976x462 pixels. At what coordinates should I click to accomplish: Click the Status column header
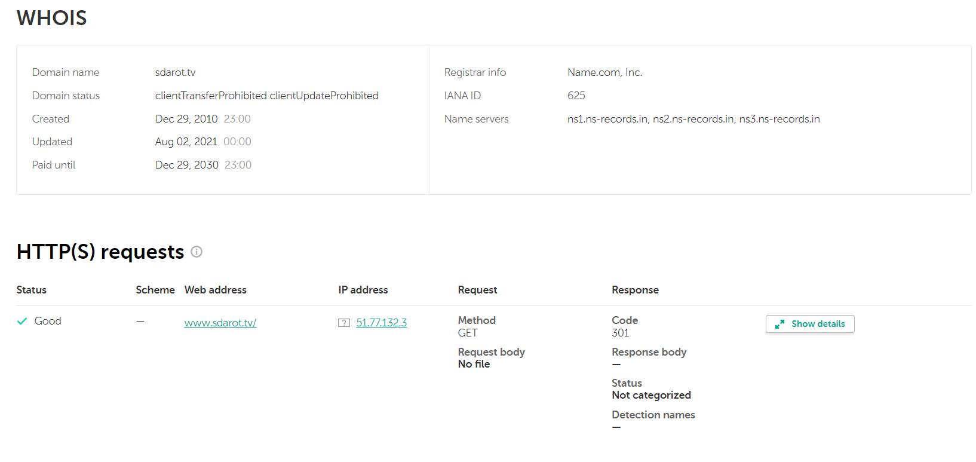click(x=32, y=290)
